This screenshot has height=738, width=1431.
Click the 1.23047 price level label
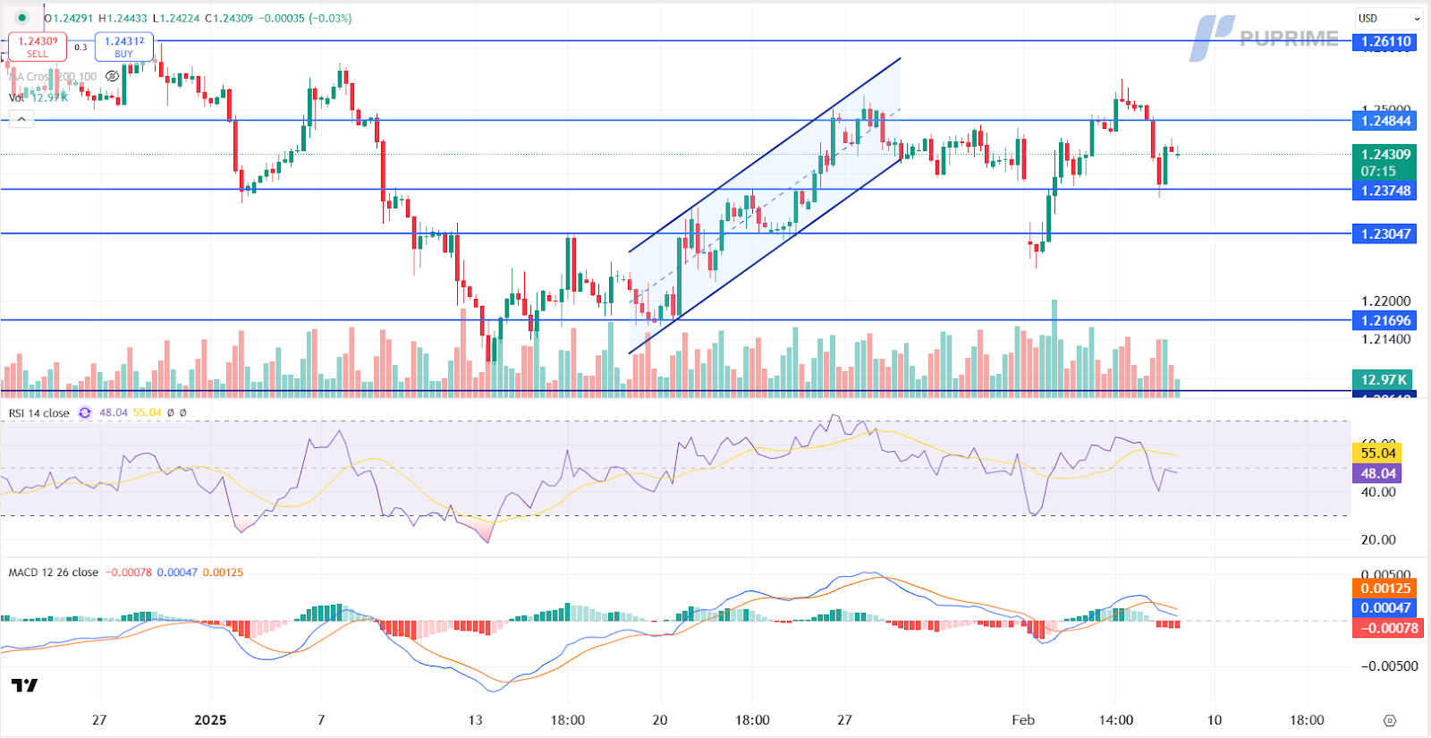(1385, 233)
